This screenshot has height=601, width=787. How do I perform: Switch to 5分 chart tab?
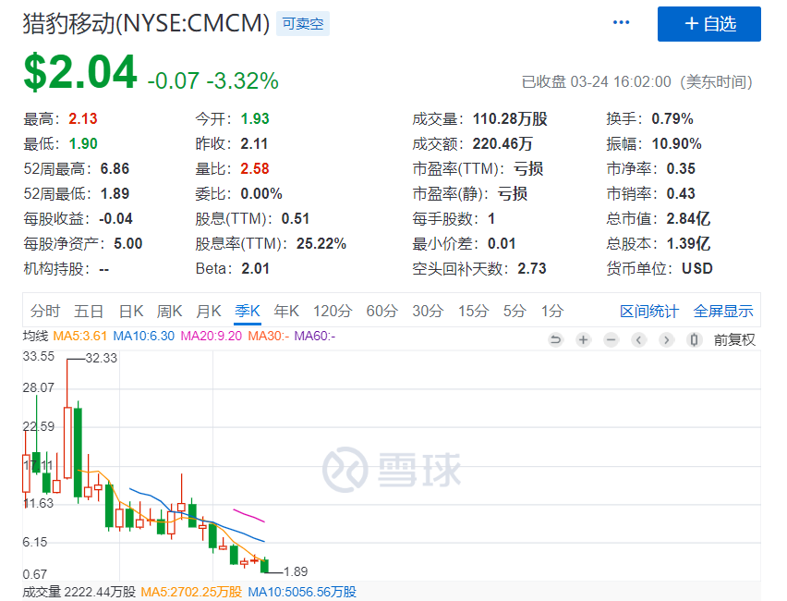click(x=515, y=311)
